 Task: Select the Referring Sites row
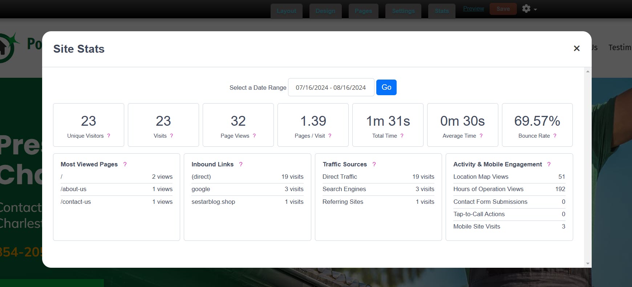[378, 202]
